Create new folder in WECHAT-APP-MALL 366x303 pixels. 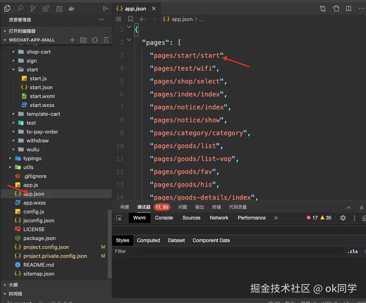tap(84, 40)
